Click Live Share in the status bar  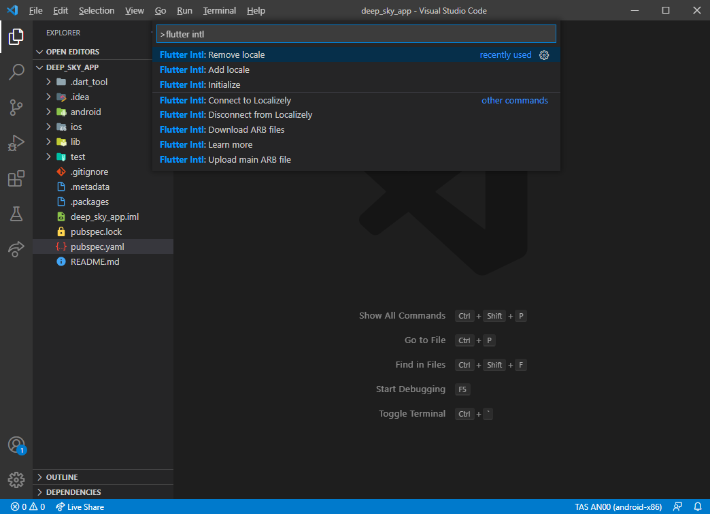(x=80, y=507)
